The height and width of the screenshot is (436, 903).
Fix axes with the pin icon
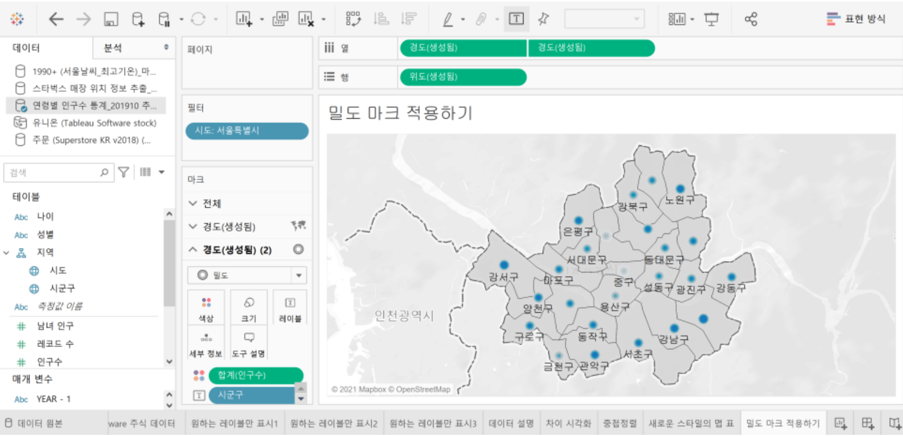[x=543, y=19]
